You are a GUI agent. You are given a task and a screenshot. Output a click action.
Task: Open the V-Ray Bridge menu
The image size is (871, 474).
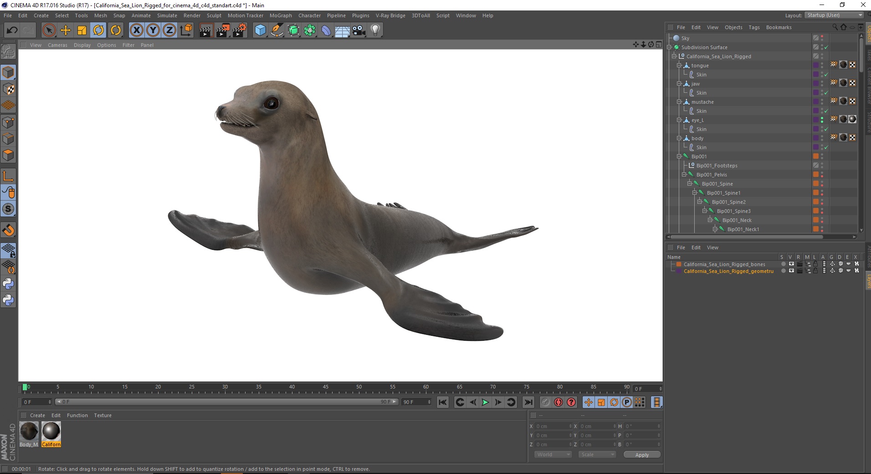click(390, 15)
